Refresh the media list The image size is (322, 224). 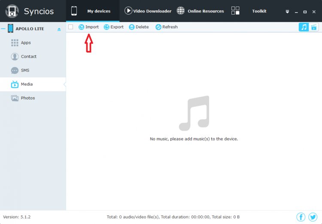[166, 27]
